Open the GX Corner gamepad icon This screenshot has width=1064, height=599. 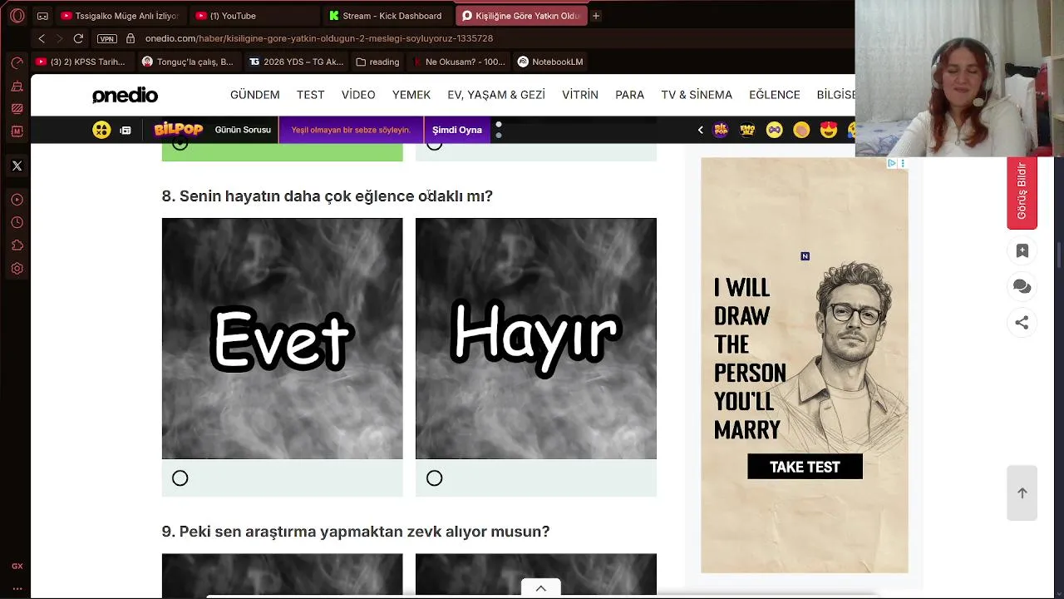point(42,16)
